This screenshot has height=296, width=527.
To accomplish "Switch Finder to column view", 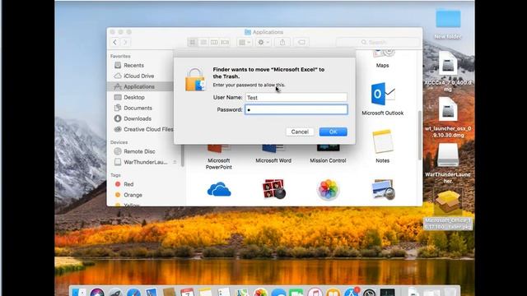I will pos(214,42).
